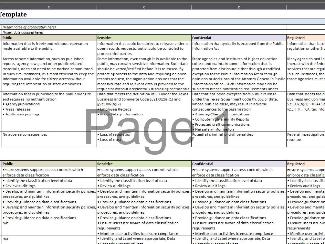Click cell 'Potential criminal or civil penalties'
The height and width of the screenshot is (244, 325).
pyautogui.click(x=239, y=139)
